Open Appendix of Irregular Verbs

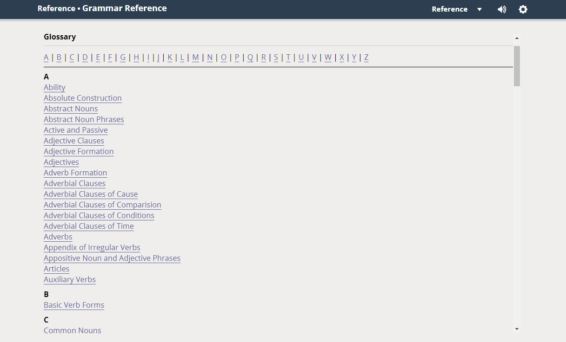pyautogui.click(x=92, y=247)
